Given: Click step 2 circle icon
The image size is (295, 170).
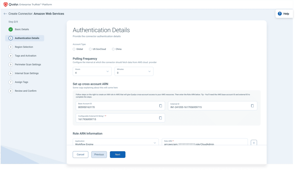Looking at the screenshot, I should click(10, 38).
